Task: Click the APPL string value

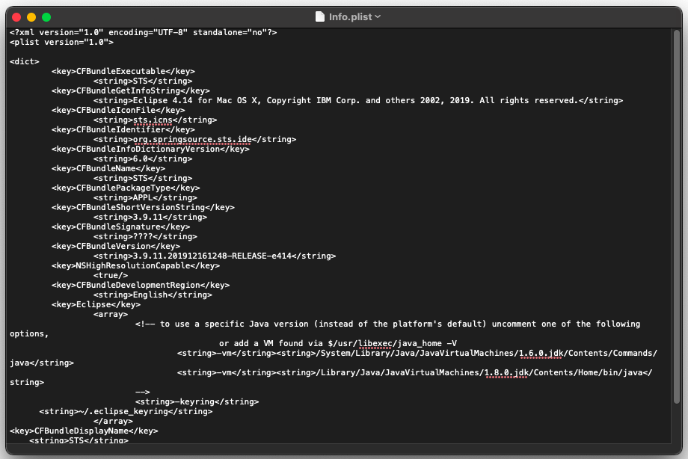Action: click(x=145, y=197)
